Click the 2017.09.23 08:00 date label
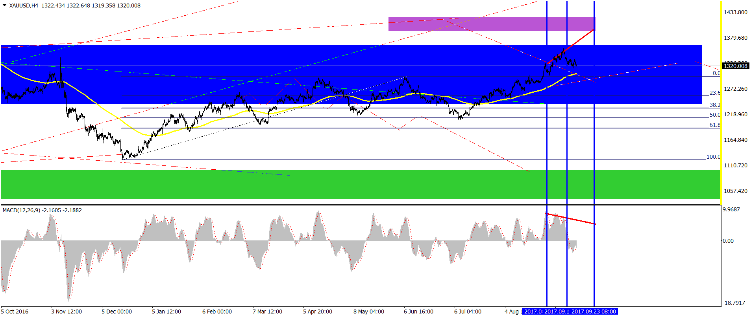This screenshot has width=751, height=317. [x=594, y=312]
